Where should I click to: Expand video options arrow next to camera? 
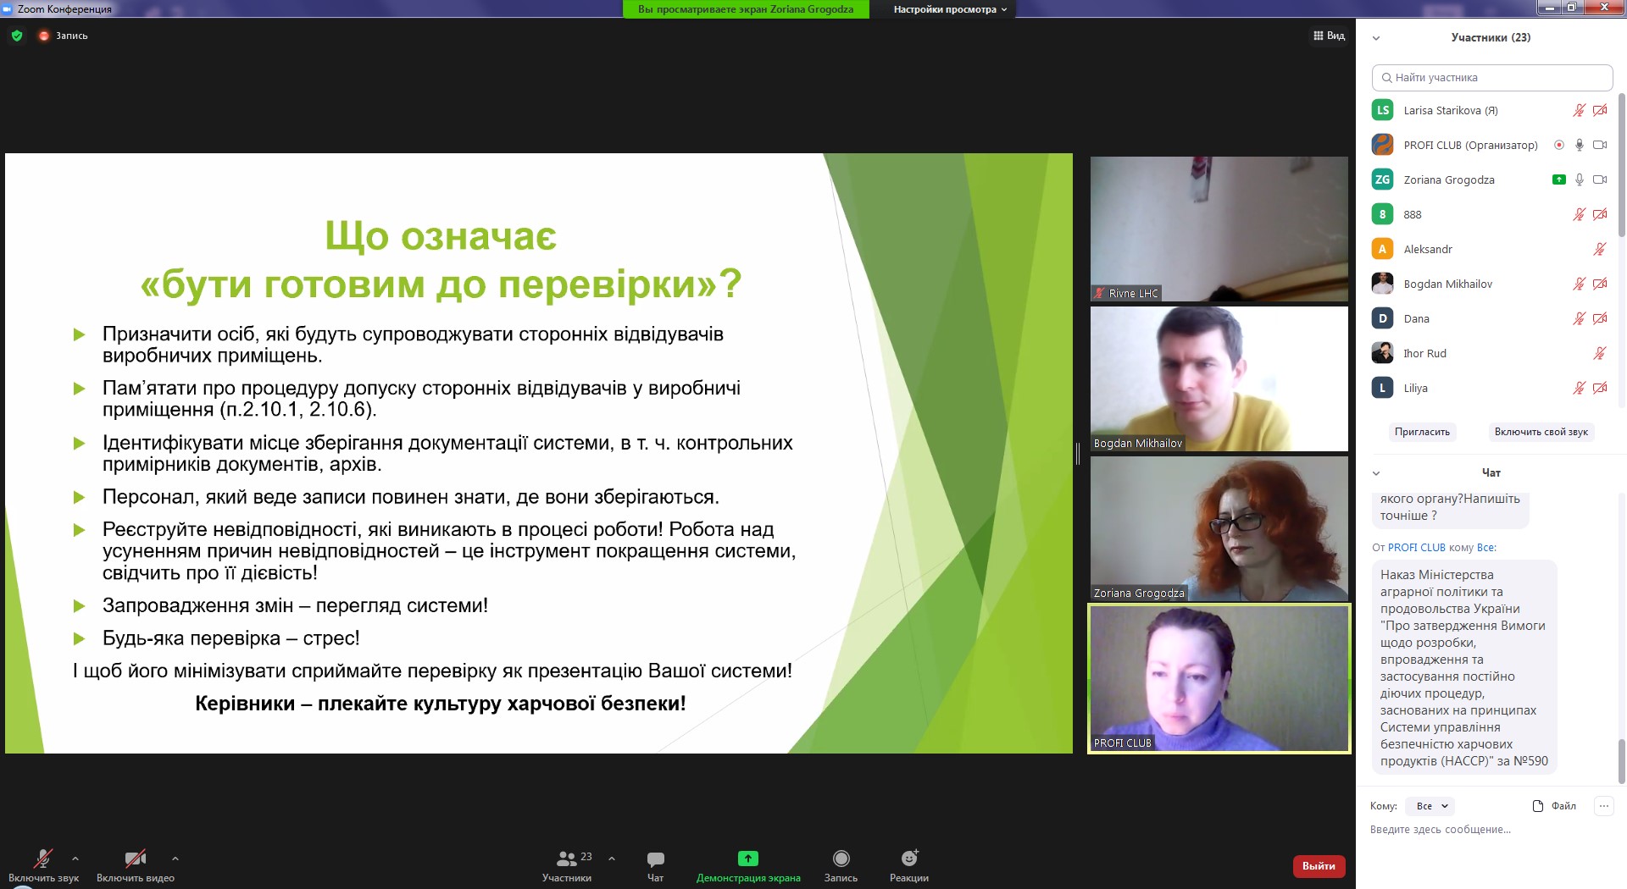[175, 859]
